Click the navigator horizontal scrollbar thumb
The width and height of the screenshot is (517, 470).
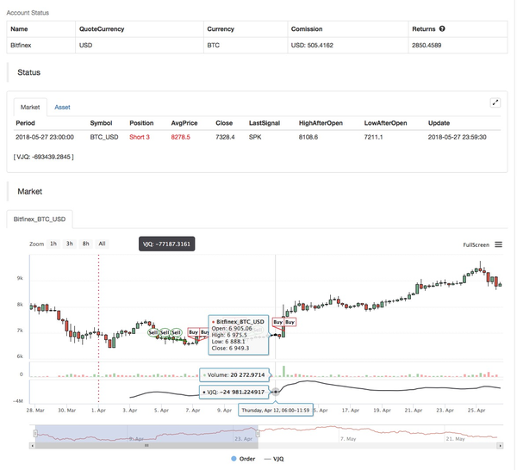pos(146,447)
